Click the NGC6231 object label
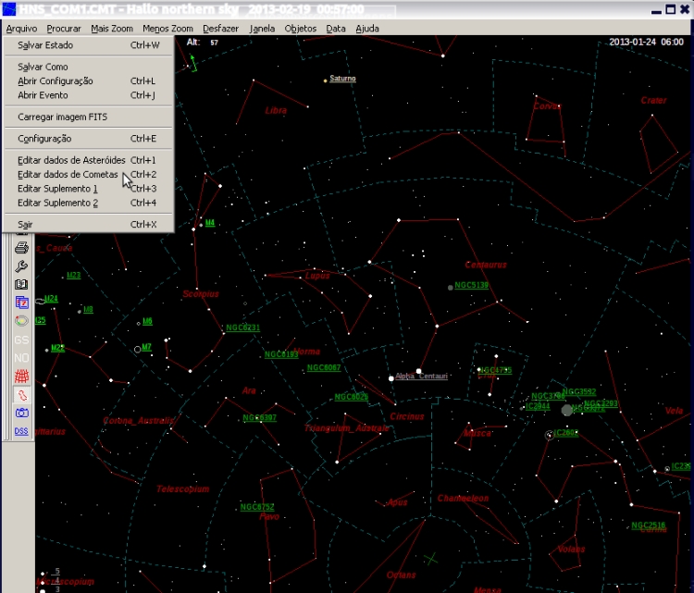 (243, 327)
